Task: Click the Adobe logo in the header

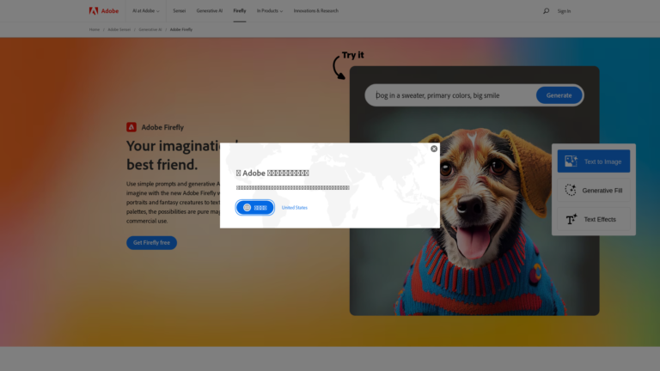Action: [x=103, y=11]
